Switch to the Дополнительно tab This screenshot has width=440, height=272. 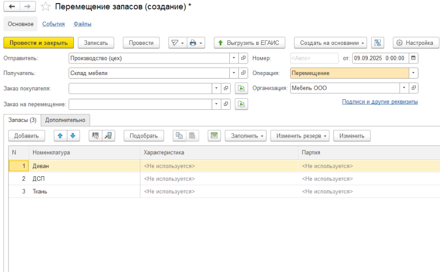click(x=65, y=120)
